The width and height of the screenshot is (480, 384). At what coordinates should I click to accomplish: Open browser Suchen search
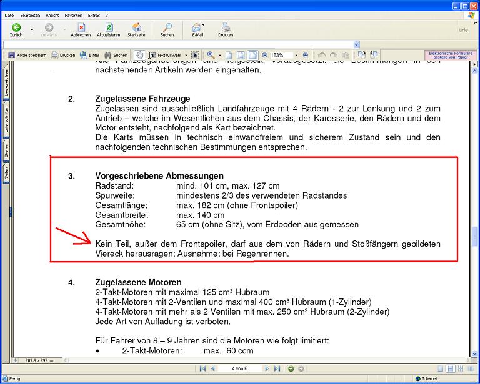pyautogui.click(x=167, y=30)
